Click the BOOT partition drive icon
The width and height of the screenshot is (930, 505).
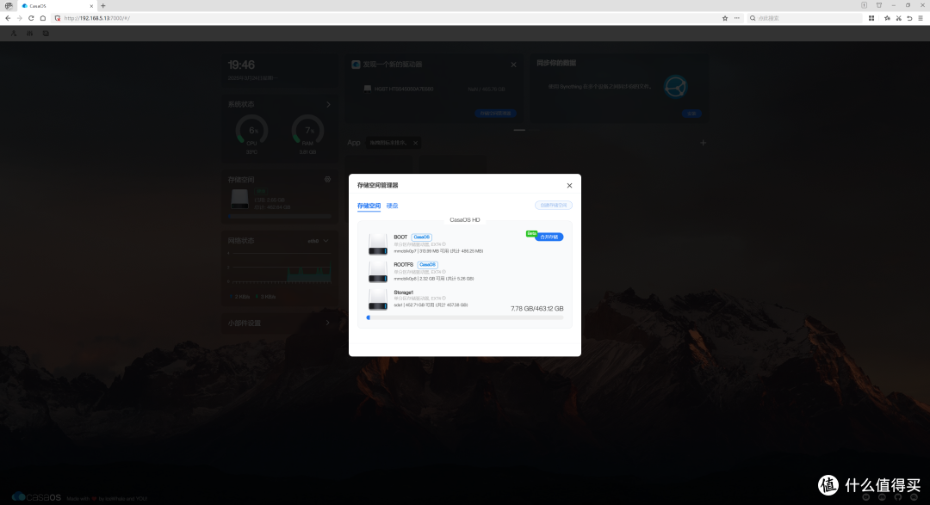[x=378, y=244]
